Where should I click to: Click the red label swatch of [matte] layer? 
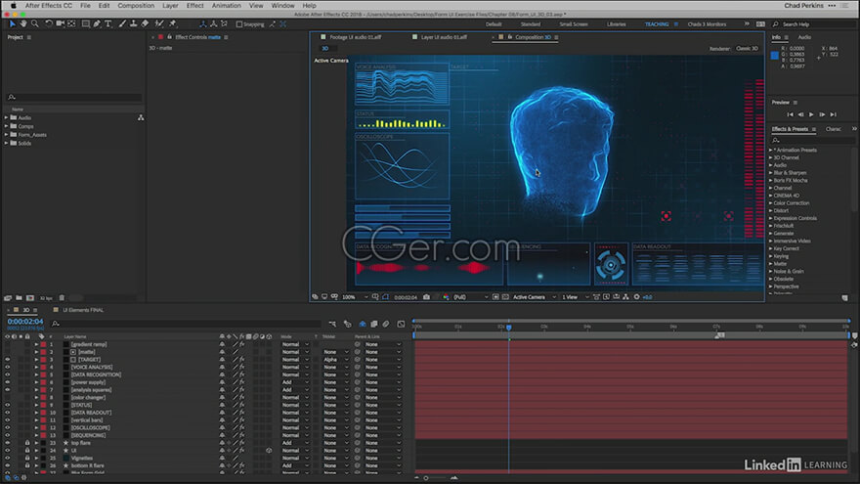click(x=43, y=352)
